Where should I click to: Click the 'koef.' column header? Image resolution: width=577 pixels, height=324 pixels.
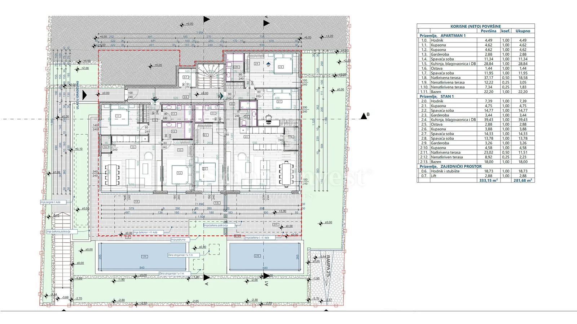click(506, 31)
